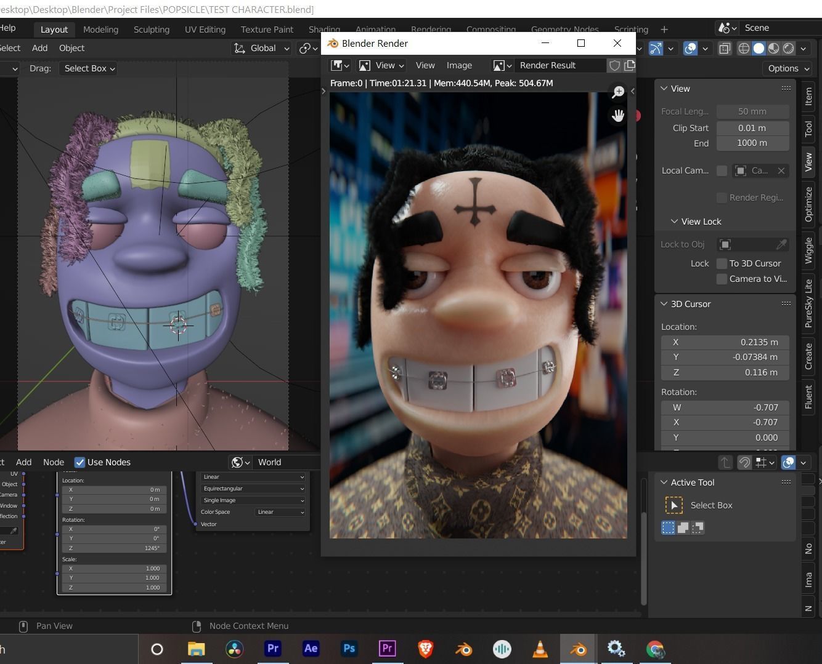Open the Node menu in shader editor

click(x=54, y=462)
